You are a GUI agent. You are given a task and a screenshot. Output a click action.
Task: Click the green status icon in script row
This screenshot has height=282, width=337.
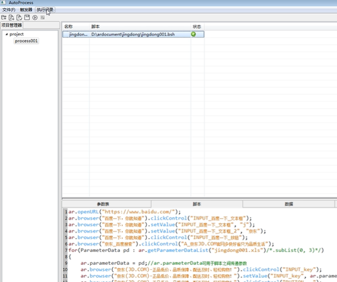coord(193,34)
